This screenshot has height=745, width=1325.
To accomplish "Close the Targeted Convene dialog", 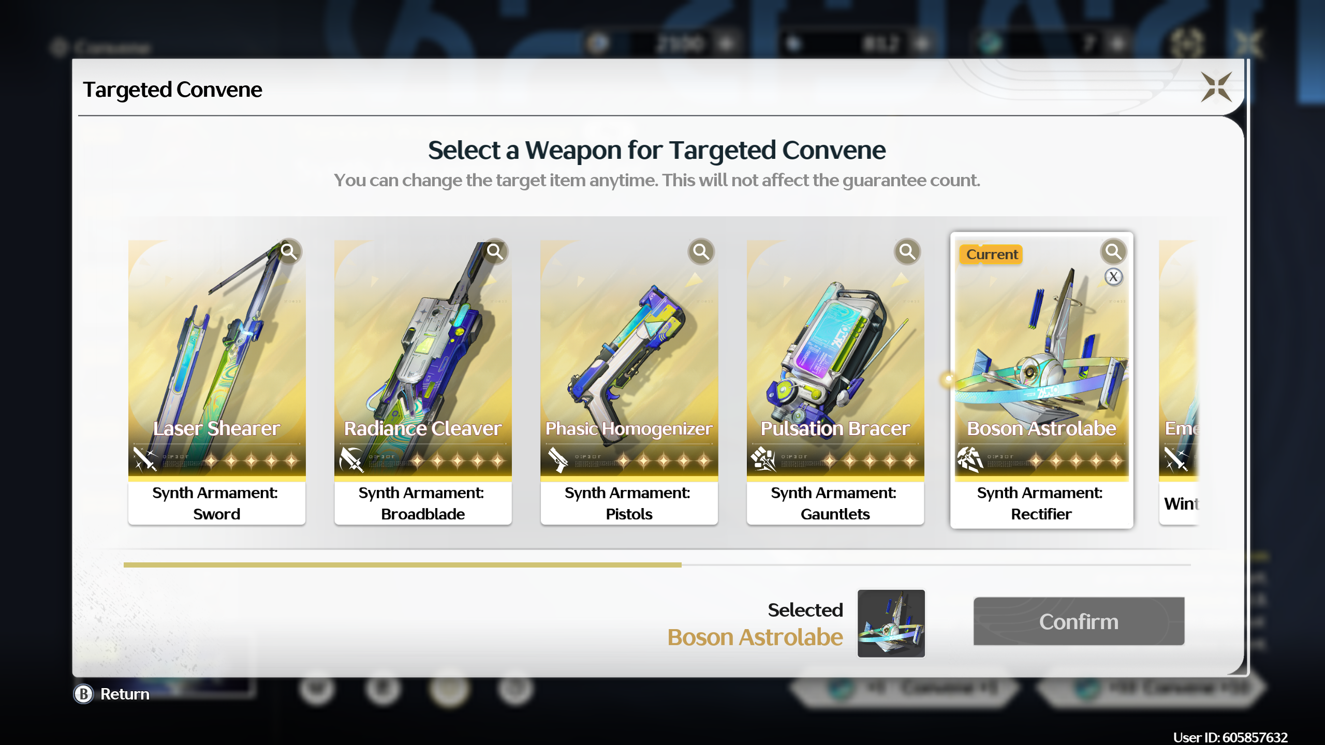I will tap(1216, 87).
